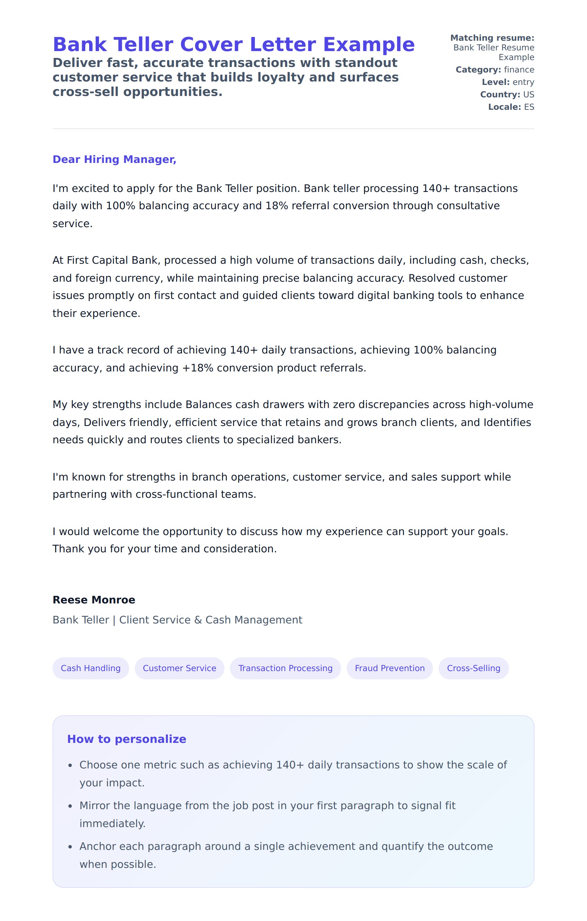Click the bullet about mirroring job post language

coord(267,814)
